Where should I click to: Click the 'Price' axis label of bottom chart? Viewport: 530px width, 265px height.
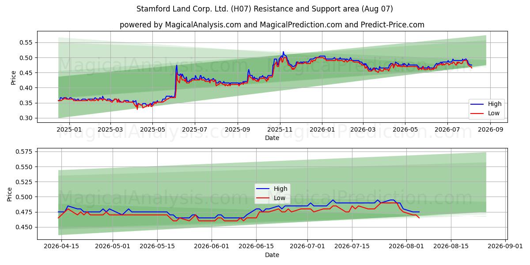coord(10,194)
